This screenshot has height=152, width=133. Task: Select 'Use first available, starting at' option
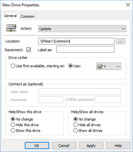[13, 66]
